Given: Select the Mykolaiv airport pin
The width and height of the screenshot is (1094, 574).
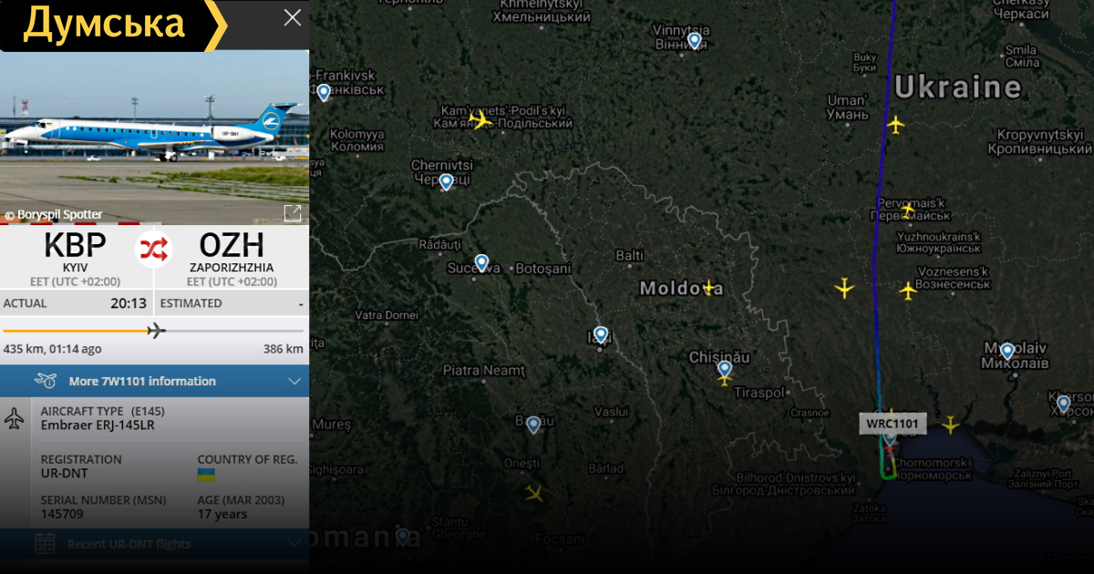Looking at the screenshot, I should (x=1006, y=351).
